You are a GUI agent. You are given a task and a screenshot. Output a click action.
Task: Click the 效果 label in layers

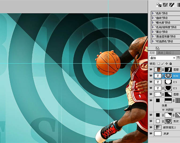pyautogui.click(x=164, y=105)
